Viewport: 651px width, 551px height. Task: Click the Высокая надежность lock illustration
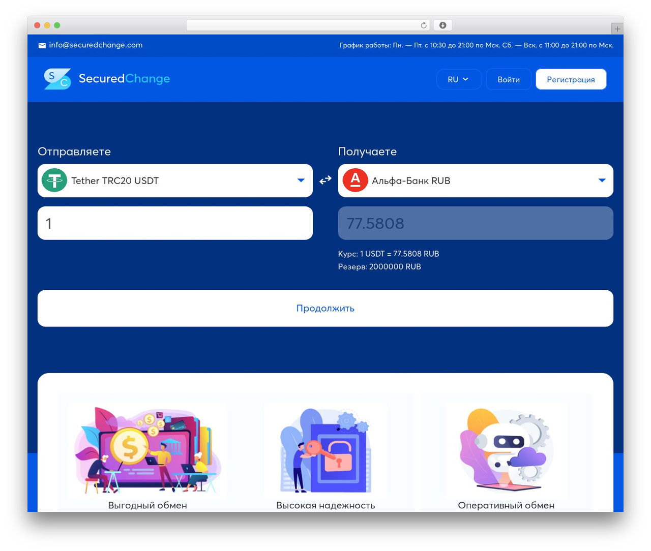pyautogui.click(x=325, y=450)
